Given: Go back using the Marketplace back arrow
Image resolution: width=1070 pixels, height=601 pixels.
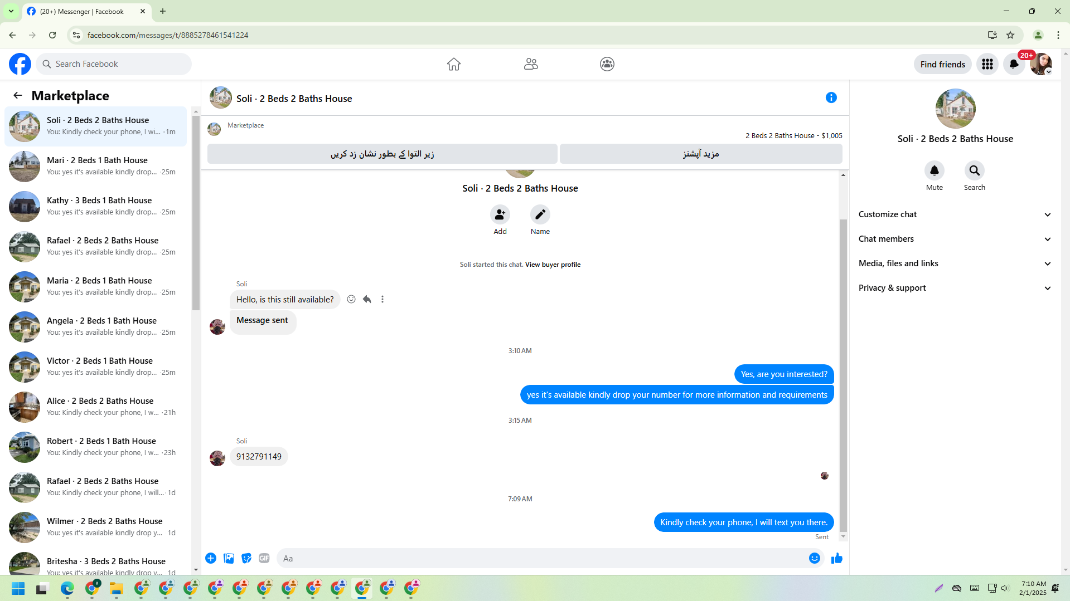Looking at the screenshot, I should [18, 95].
